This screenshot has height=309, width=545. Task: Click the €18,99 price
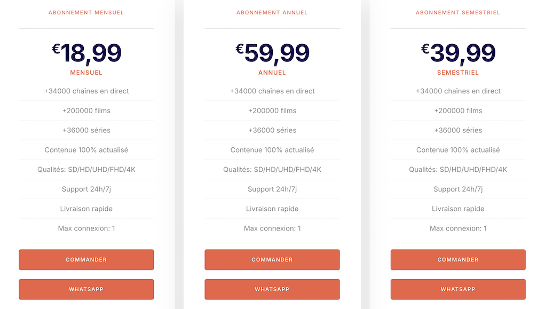[86, 53]
